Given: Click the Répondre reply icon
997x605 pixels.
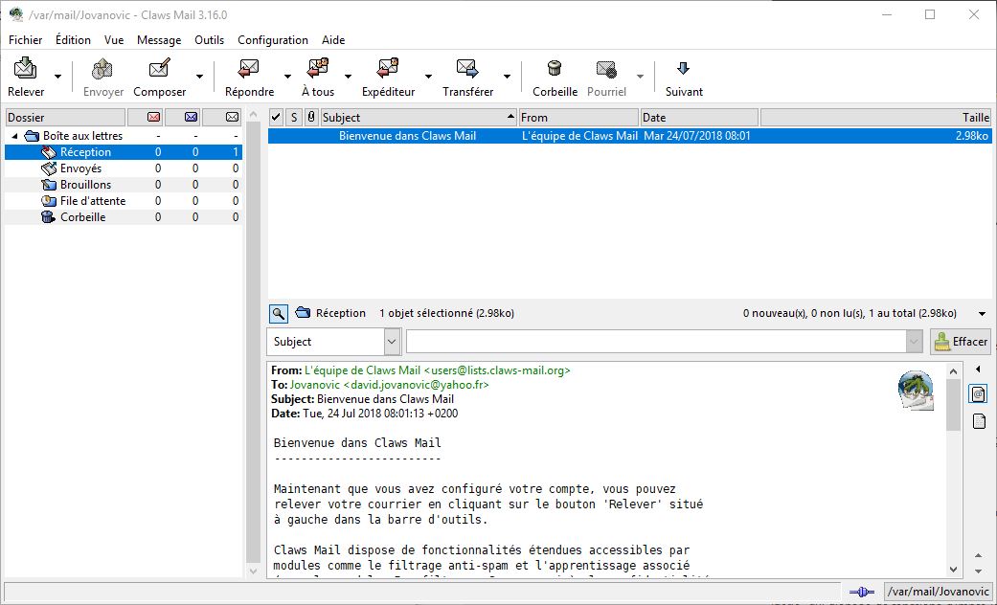Looking at the screenshot, I should point(249,67).
